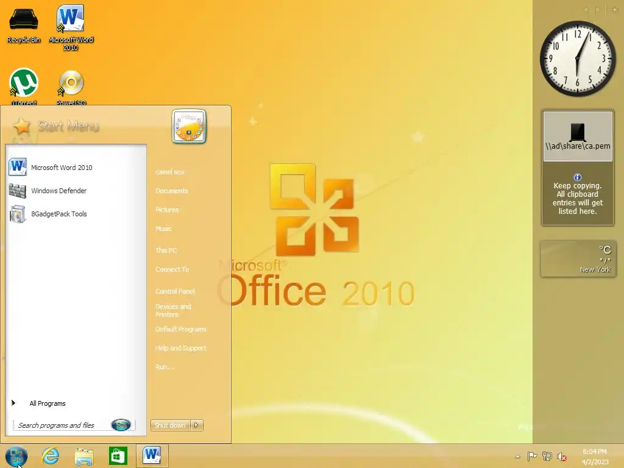Click the clipboard gadget info icon

click(x=578, y=177)
